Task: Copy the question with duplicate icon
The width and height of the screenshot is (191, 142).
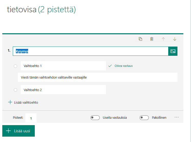Action: point(140,39)
